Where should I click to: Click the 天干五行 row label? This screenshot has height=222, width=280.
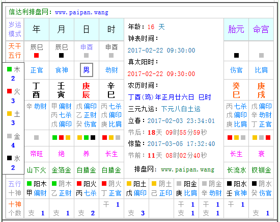[x=15, y=51]
